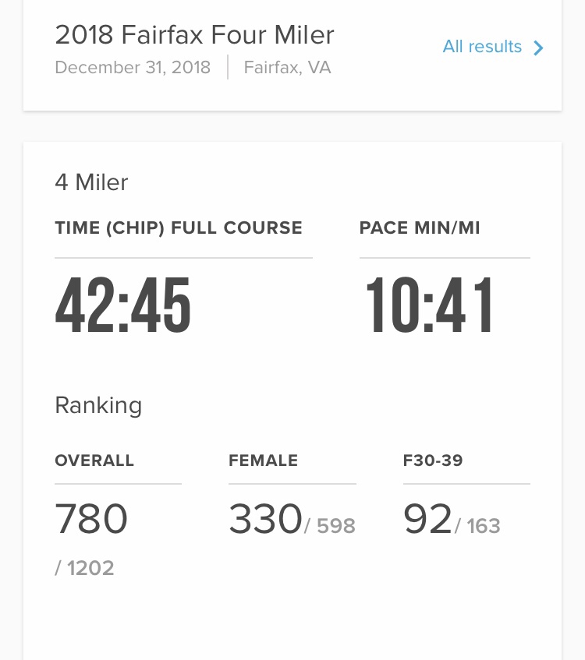Image resolution: width=585 pixels, height=660 pixels.
Task: Tap the FEMALE ranking label
Action: coord(263,461)
